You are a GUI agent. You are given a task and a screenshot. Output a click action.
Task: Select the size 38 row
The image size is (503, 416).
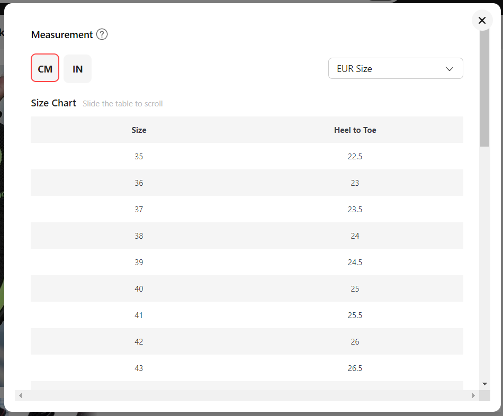point(247,236)
